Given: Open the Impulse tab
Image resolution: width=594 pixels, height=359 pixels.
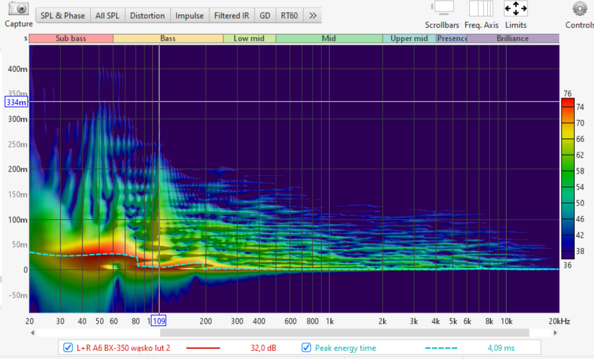Looking at the screenshot, I should (190, 16).
